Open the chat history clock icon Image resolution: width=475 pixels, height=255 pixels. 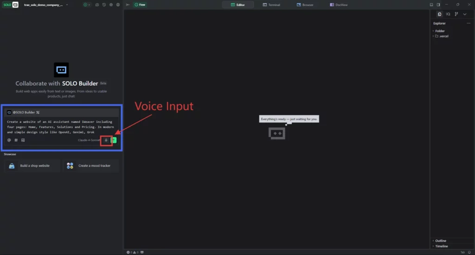(x=104, y=5)
